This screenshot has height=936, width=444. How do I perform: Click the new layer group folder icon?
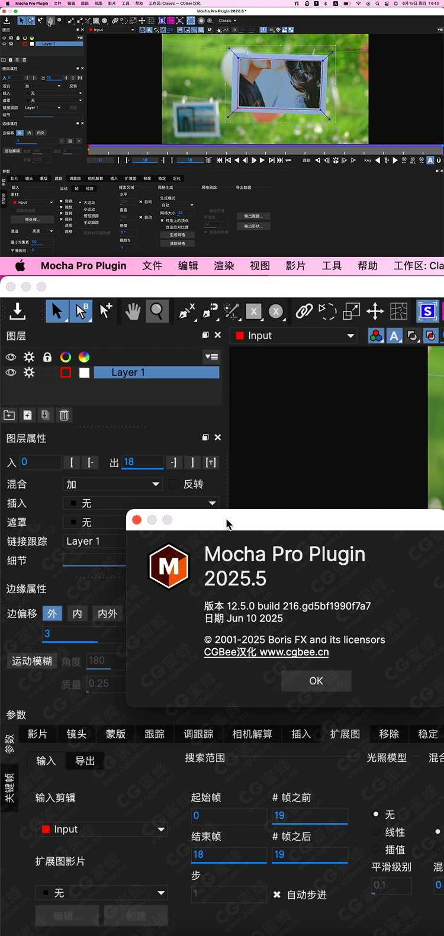[x=9, y=415]
